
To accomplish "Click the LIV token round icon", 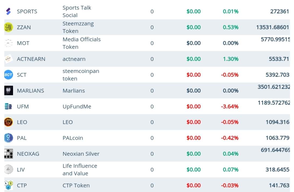I will [9, 170].
